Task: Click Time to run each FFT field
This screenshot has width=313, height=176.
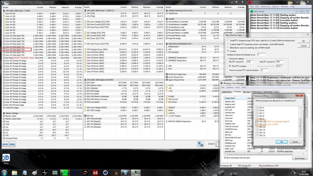Action: click(264, 70)
